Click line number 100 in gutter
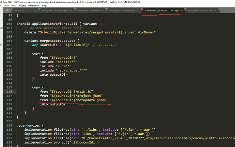 [9, 24]
